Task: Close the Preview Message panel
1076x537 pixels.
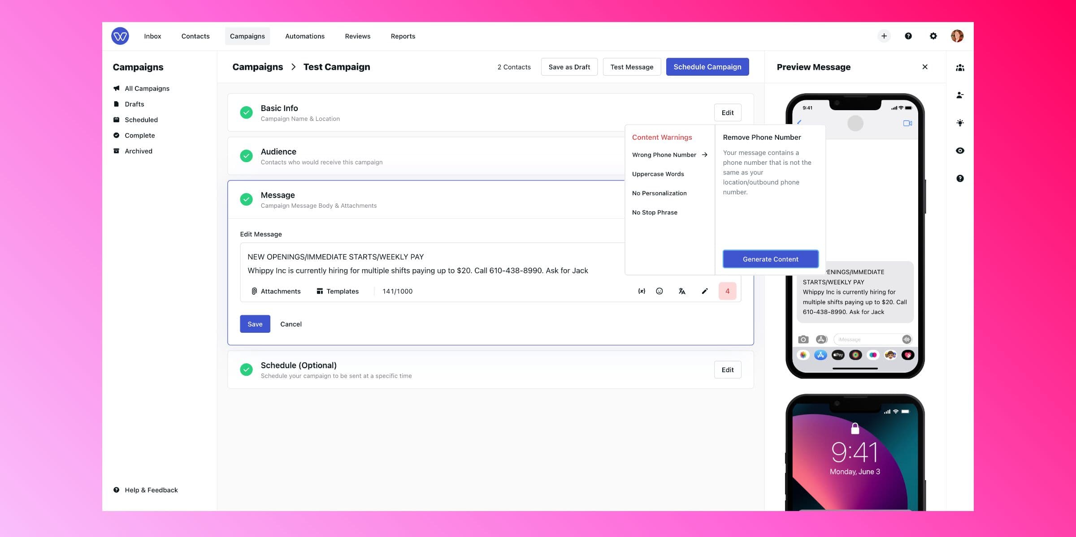Action: point(925,67)
